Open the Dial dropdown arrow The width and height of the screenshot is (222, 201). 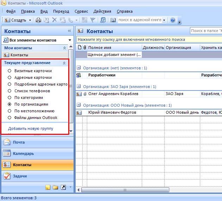point(76,20)
